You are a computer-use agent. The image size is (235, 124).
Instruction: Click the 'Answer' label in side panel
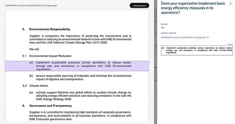click(164, 24)
